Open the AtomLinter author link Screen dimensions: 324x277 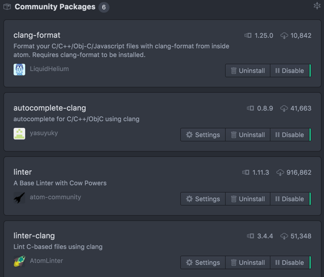pos(46,261)
